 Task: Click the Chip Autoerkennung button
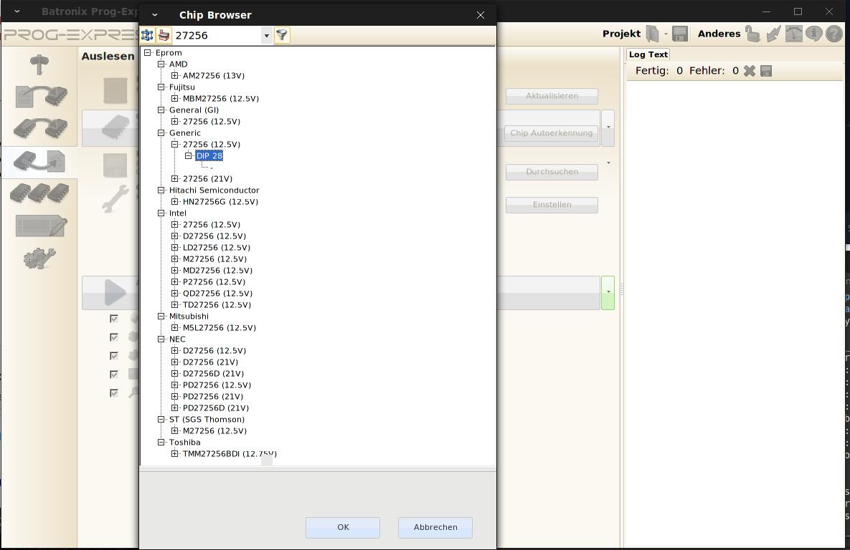click(552, 133)
